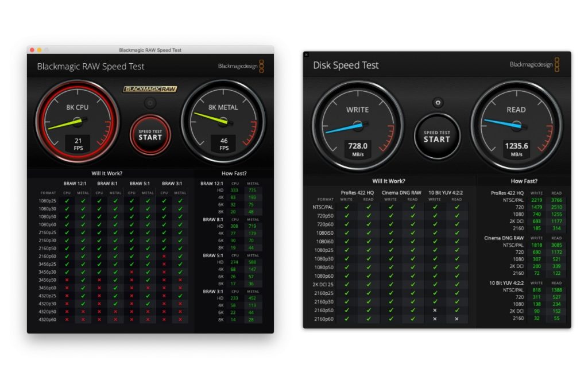Click the Blackmagicdesign logo in RAW Speed Test

237,66
